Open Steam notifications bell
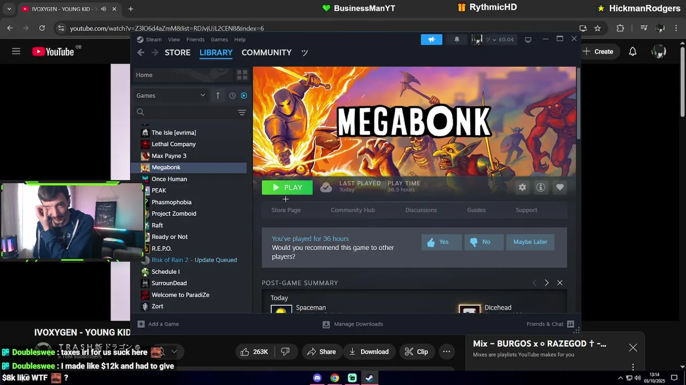 tap(457, 40)
